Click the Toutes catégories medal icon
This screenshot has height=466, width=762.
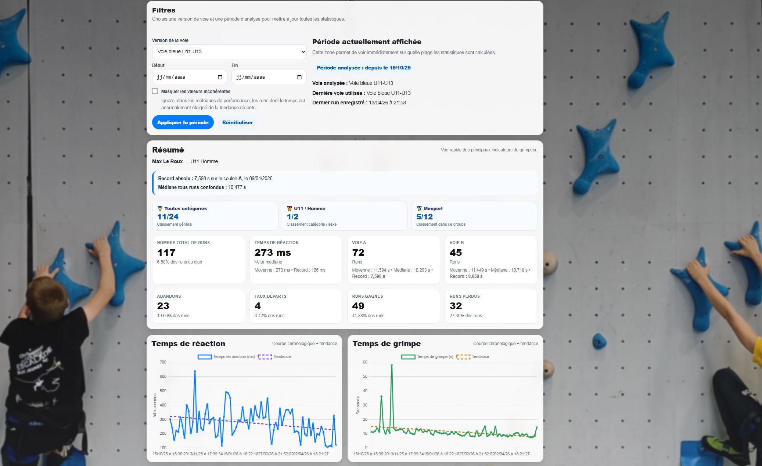click(160, 209)
